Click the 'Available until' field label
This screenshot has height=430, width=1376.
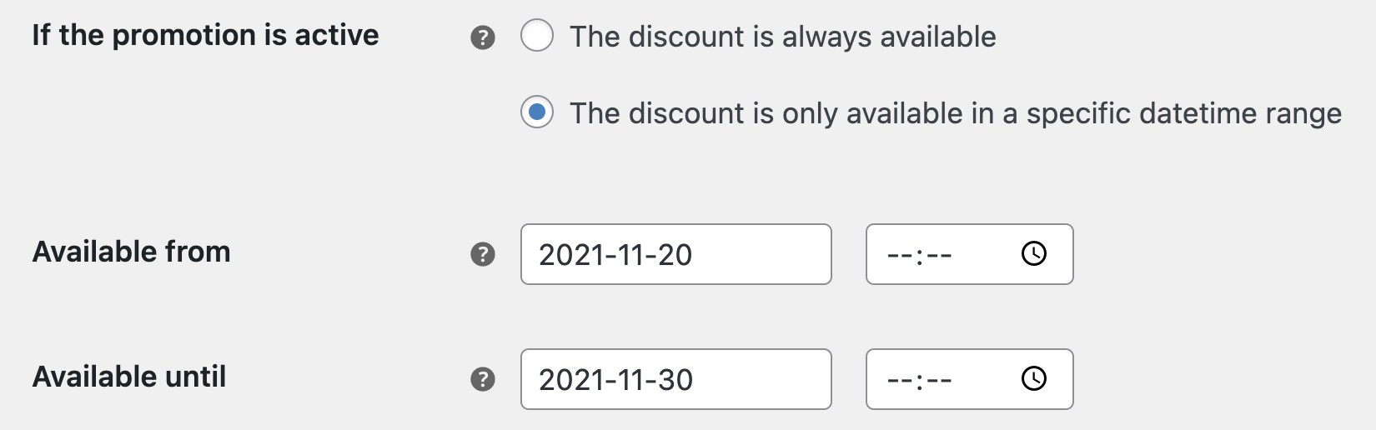pyautogui.click(x=129, y=377)
